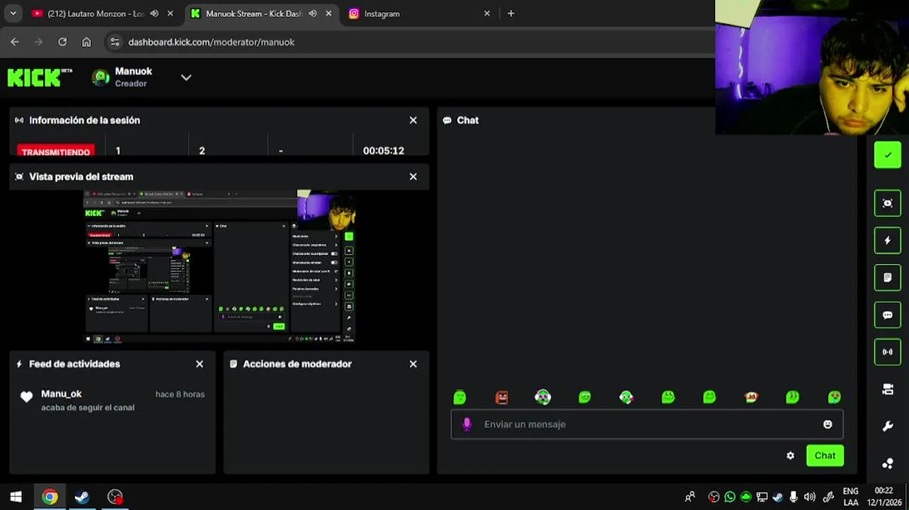Viewport: 909px width, 510px height.
Task: Click the three-circles icon at sidebar bottom
Action: [x=887, y=464]
